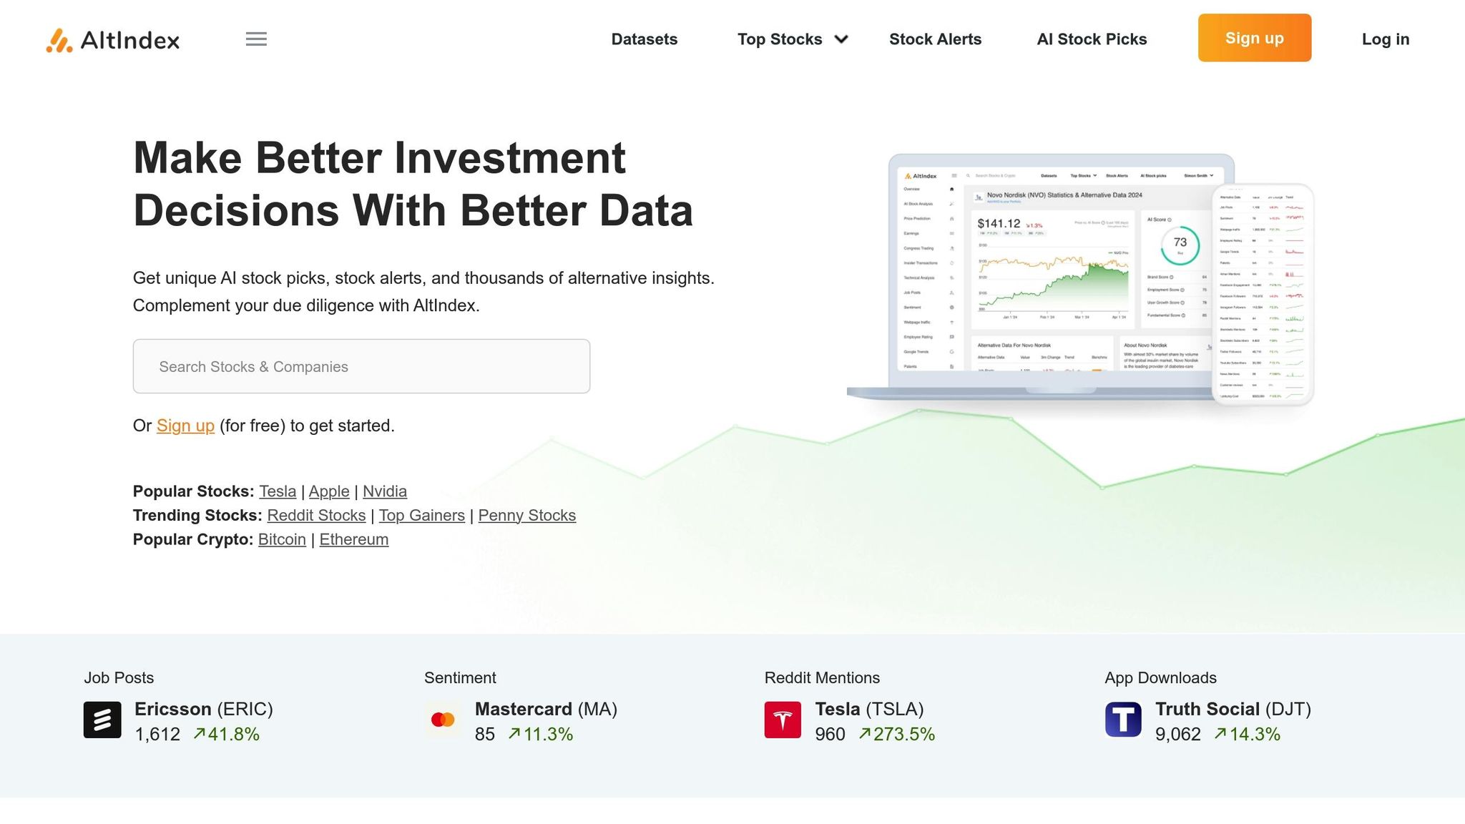Image resolution: width=1465 pixels, height=824 pixels.
Task: Open the Datasets menu item
Action: [x=644, y=39]
